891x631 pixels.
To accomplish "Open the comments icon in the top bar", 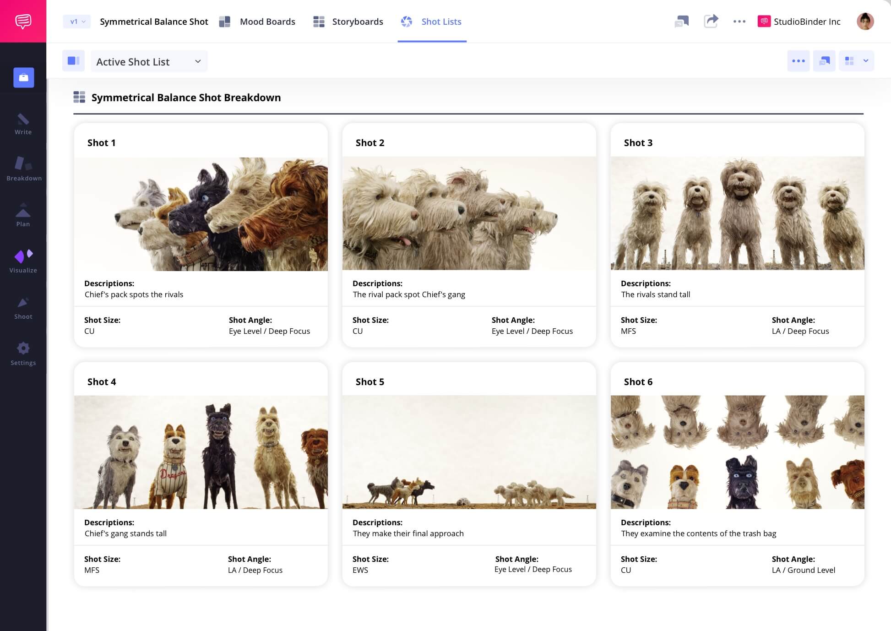I will (x=682, y=22).
